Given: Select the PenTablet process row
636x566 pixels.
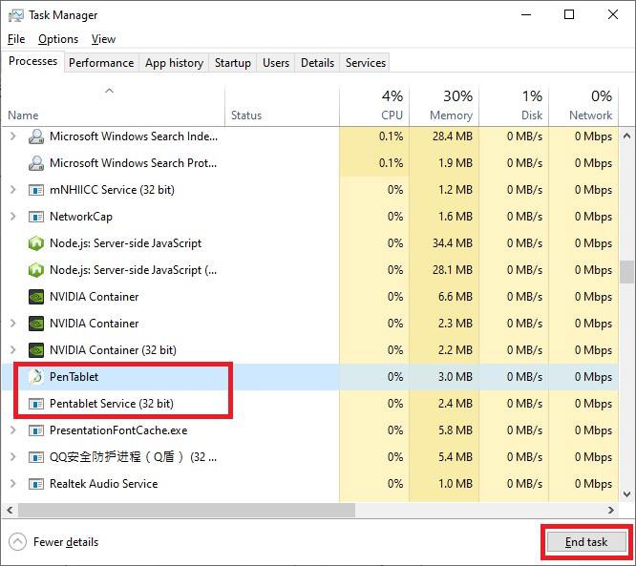Looking at the screenshot, I should 310,377.
